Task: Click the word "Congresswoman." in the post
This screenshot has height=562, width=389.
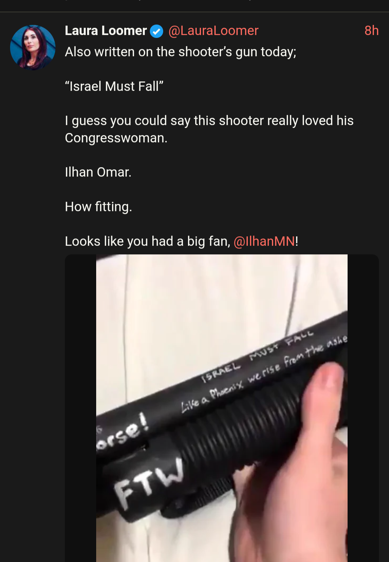Action: (116, 138)
